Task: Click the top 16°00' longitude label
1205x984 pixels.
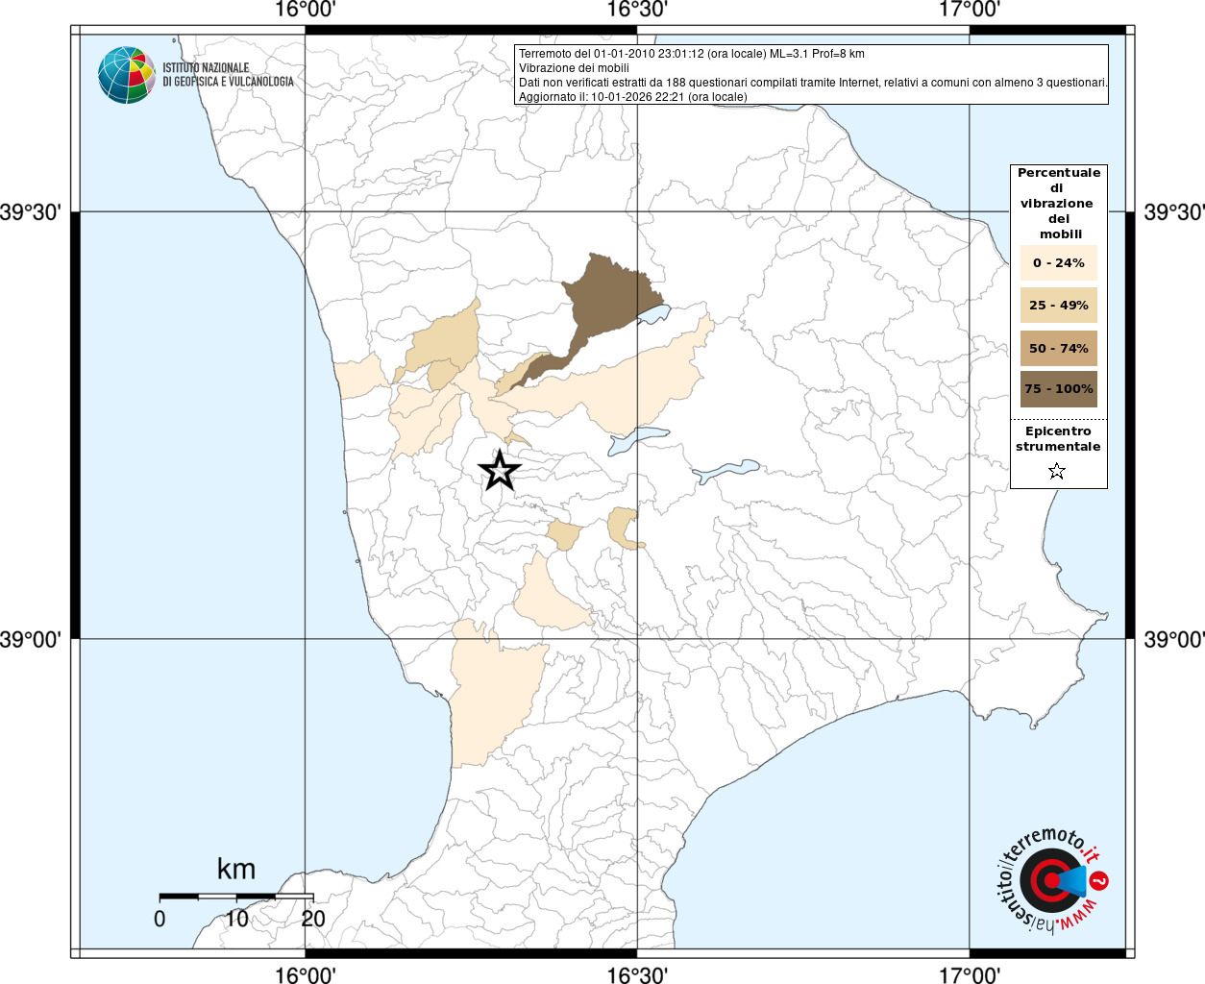Action: coord(305,10)
